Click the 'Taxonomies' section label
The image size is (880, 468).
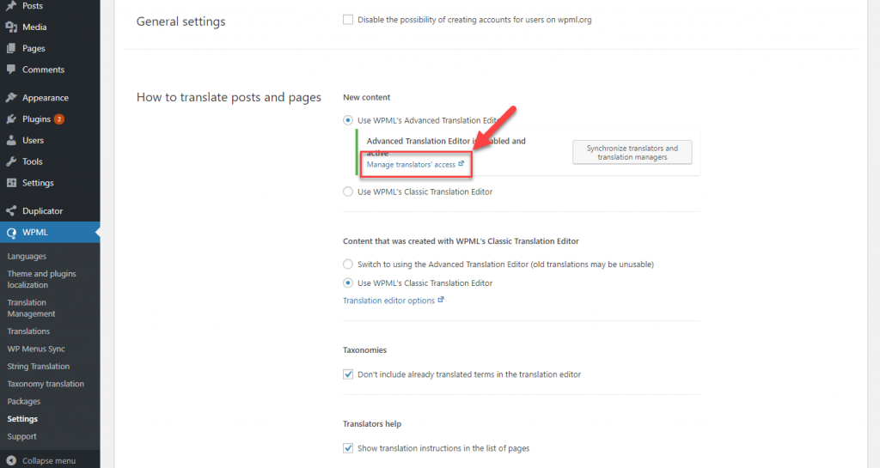click(364, 349)
